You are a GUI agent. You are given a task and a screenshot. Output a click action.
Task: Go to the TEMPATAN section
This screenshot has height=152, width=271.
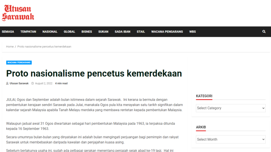pyautogui.click(x=28, y=32)
